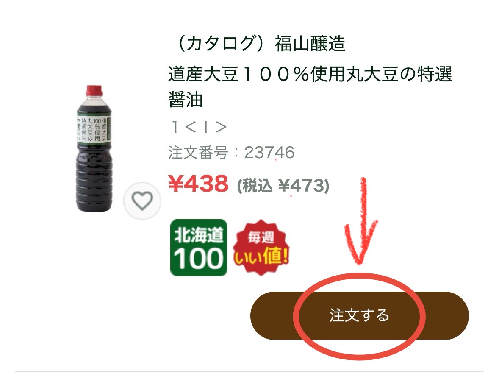Click the red cap of the soy sauce bottle
499x379 pixels.
pyautogui.click(x=94, y=91)
